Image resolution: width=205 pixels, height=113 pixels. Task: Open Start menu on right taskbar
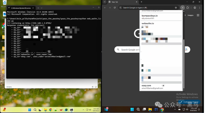click(132, 109)
